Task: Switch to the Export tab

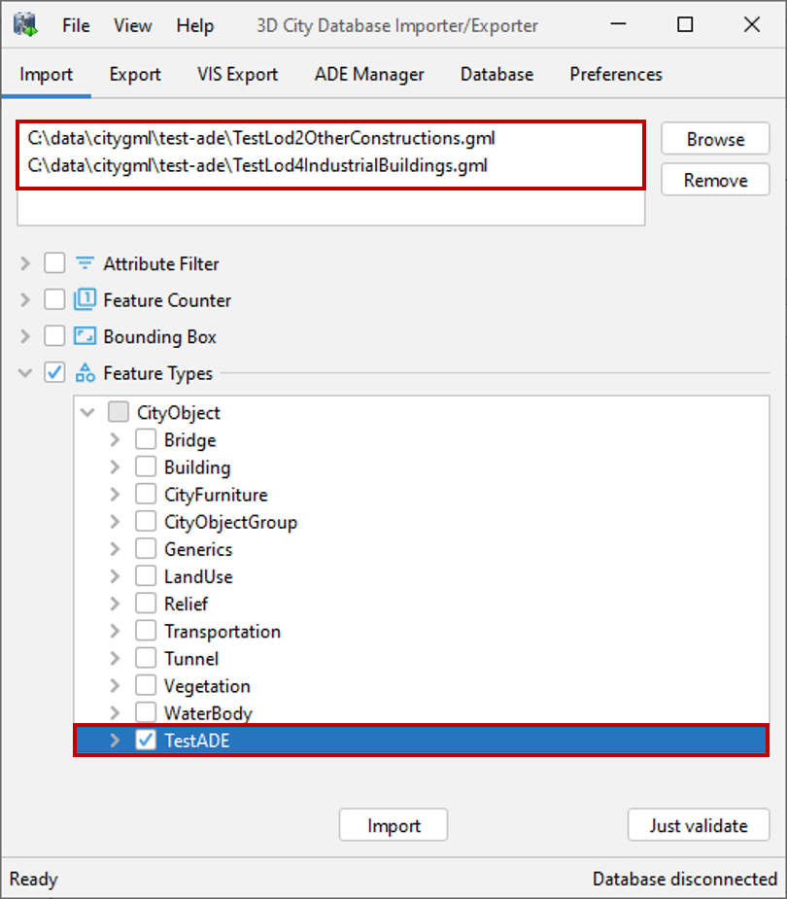Action: click(x=135, y=74)
